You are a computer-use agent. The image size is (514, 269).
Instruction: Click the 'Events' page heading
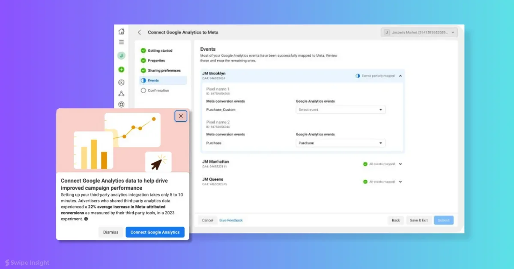208,49
